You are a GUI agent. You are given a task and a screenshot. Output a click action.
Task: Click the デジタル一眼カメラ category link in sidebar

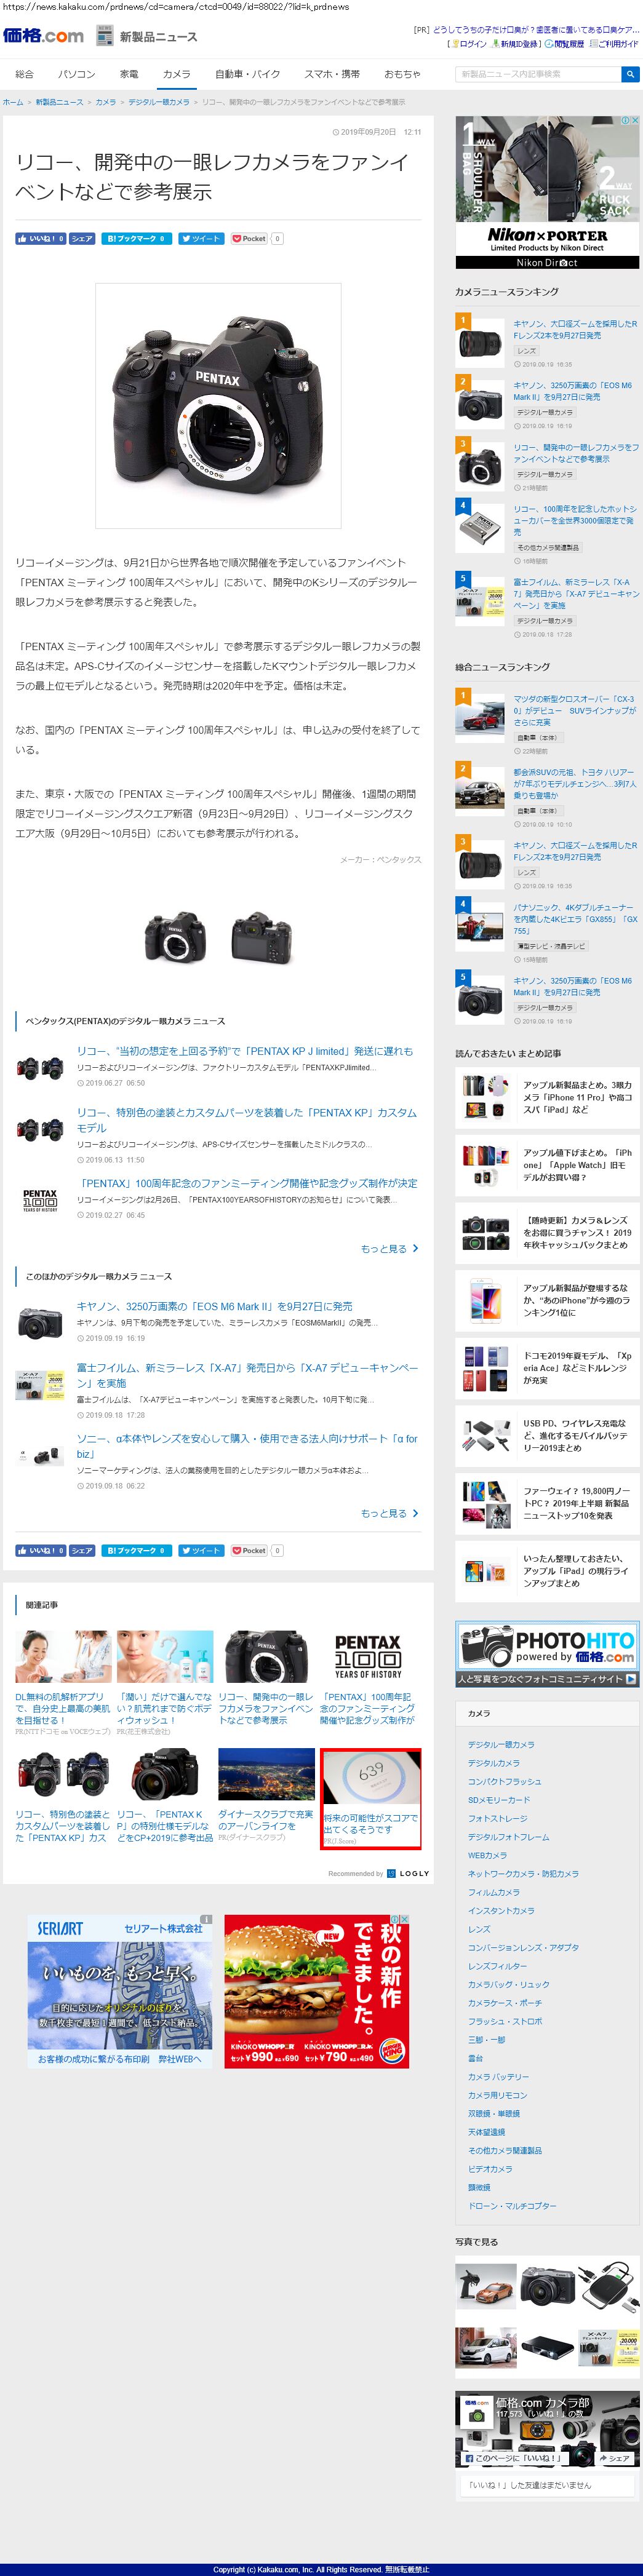tap(501, 1745)
